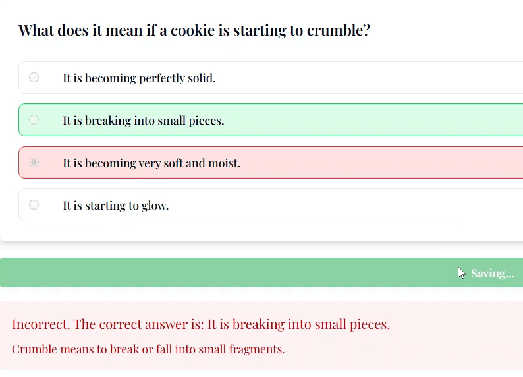This screenshot has width=523, height=377.
Task: Click the word "Saving..." on the green bar
Action: coord(492,274)
